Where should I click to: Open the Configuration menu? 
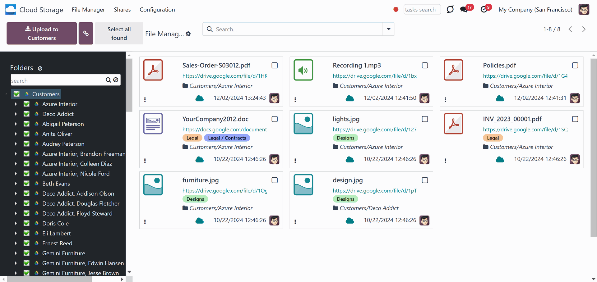[157, 10]
